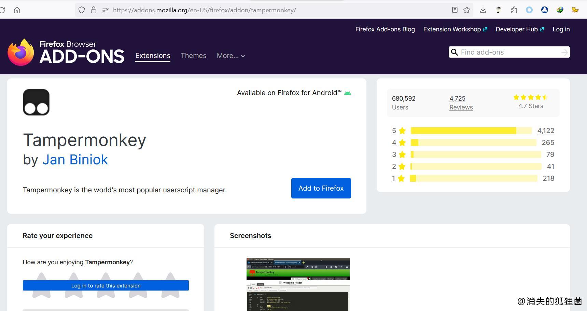
Task: Click the browser address bar URL
Action: (x=204, y=10)
